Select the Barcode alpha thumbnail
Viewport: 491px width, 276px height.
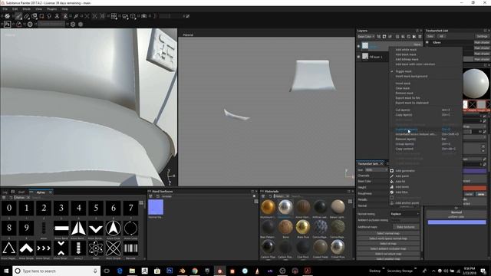point(130,248)
